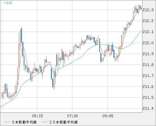Viewport: 156px width, 126px height.
Task: Click the 5分足 chart title label
Action: point(8,3)
